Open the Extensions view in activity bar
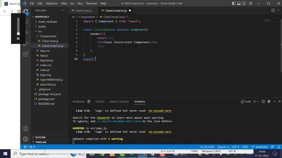This screenshot has width=282, height=158. pyautogui.click(x=26, y=54)
